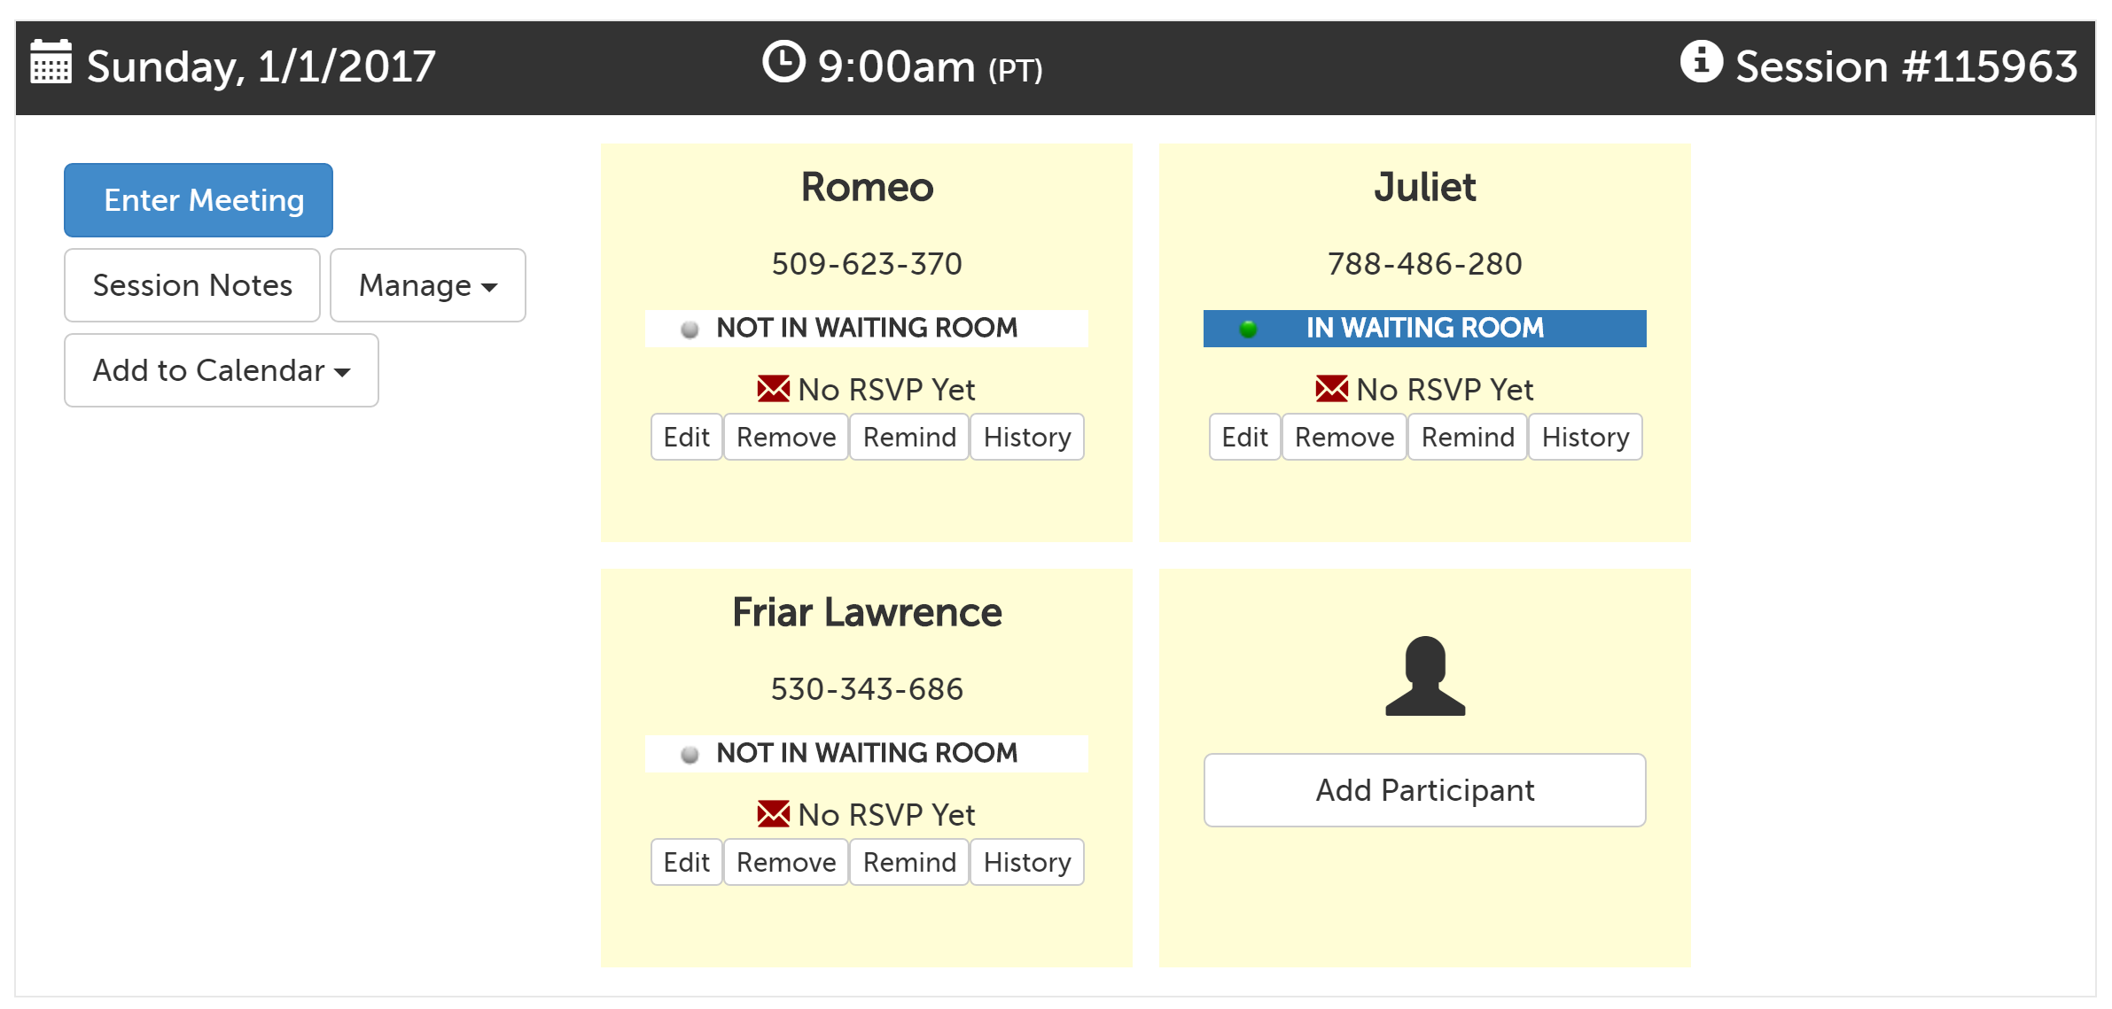Viewport: 2112px width, 1009px height.
Task: Expand the Add to Calendar dropdown
Action: (x=221, y=370)
